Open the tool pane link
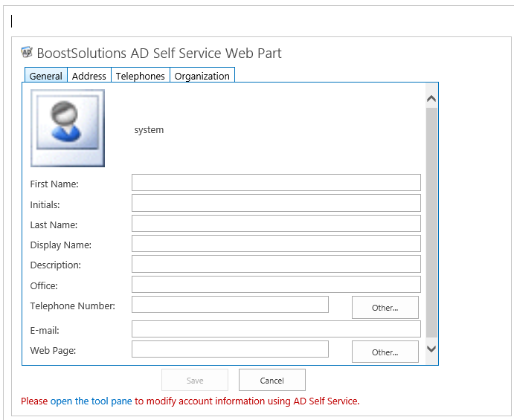This screenshot has width=514, height=420. (x=91, y=401)
